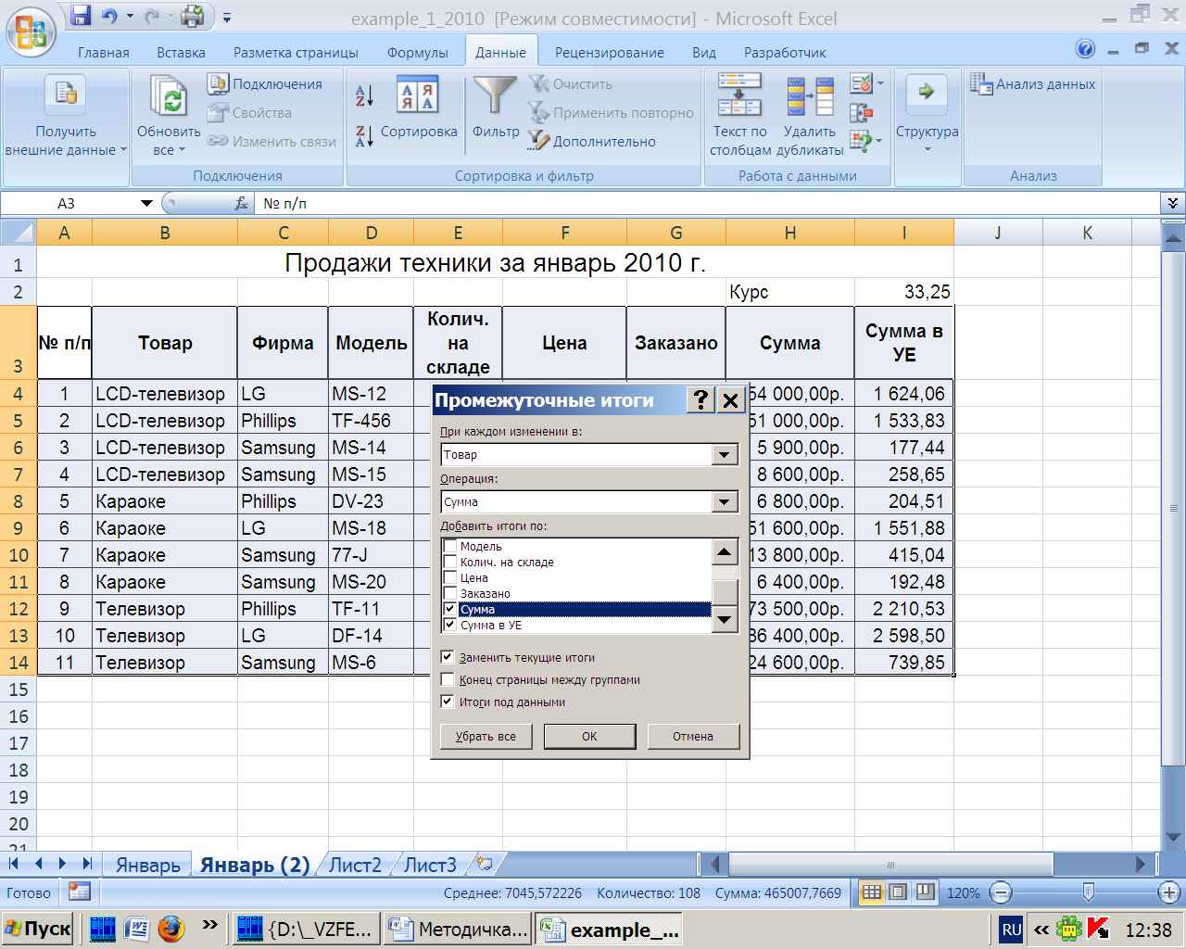Enable Конец страницы между группами
Image resolution: width=1186 pixels, height=949 pixels.
(x=448, y=679)
